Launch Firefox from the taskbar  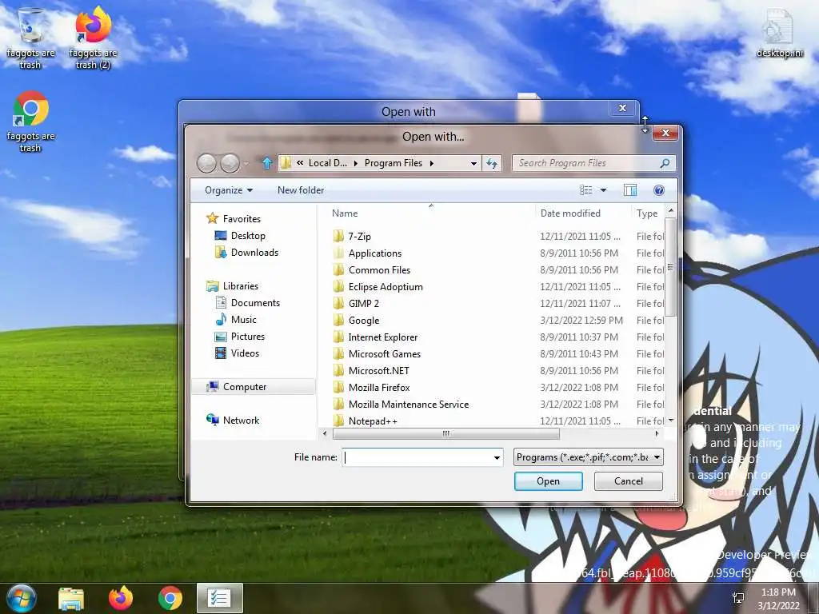[x=121, y=598]
